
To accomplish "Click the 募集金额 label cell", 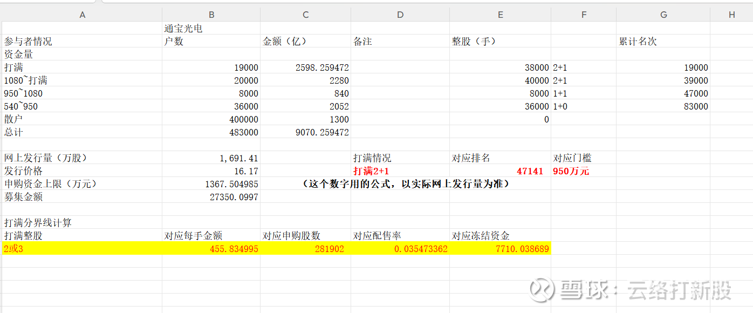I will click(82, 196).
